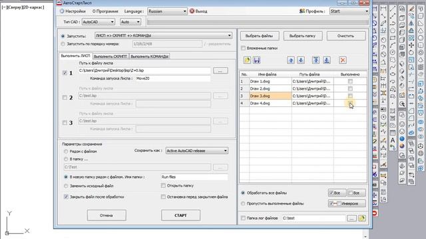Switch to the Выполнить СКРИПТ tab

click(110, 56)
